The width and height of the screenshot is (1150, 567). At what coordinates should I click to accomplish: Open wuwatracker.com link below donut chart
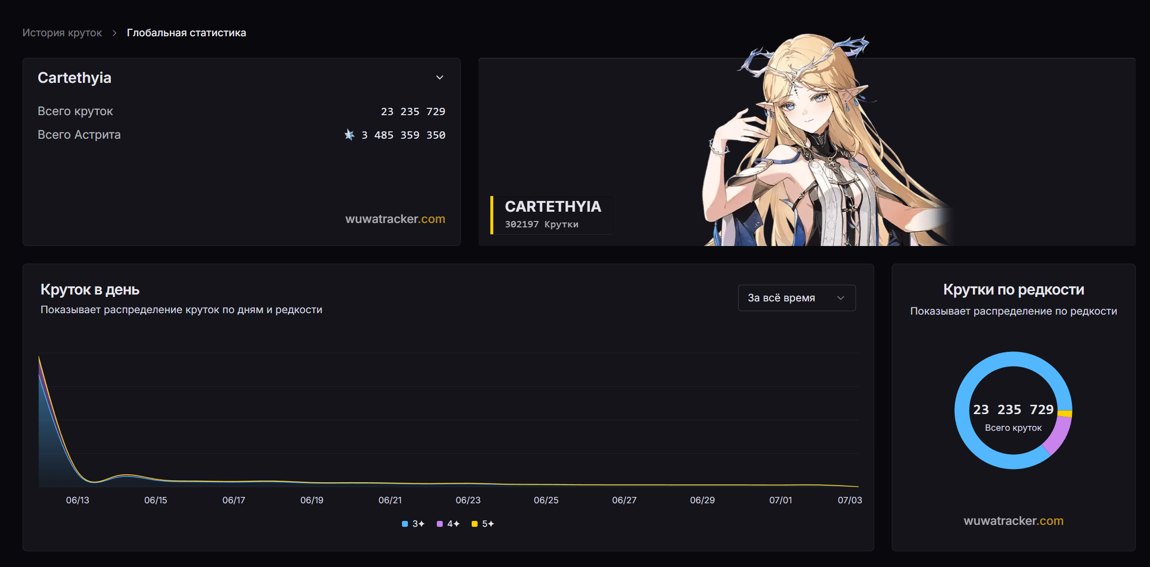tap(1013, 521)
